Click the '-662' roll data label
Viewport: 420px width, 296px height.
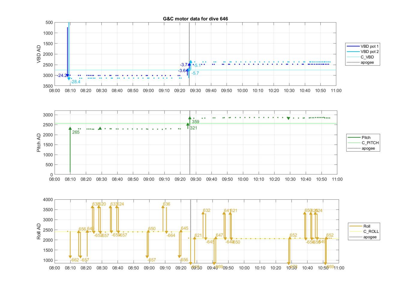tap(75, 260)
